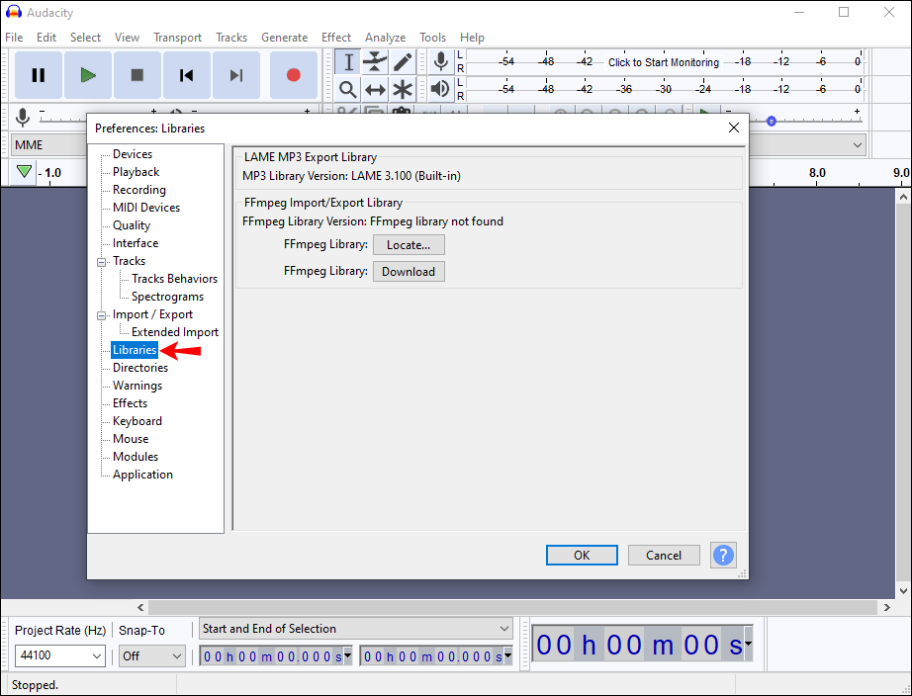This screenshot has height=696, width=912.
Task: Select the Selection (I-beam) tool
Action: click(x=348, y=61)
